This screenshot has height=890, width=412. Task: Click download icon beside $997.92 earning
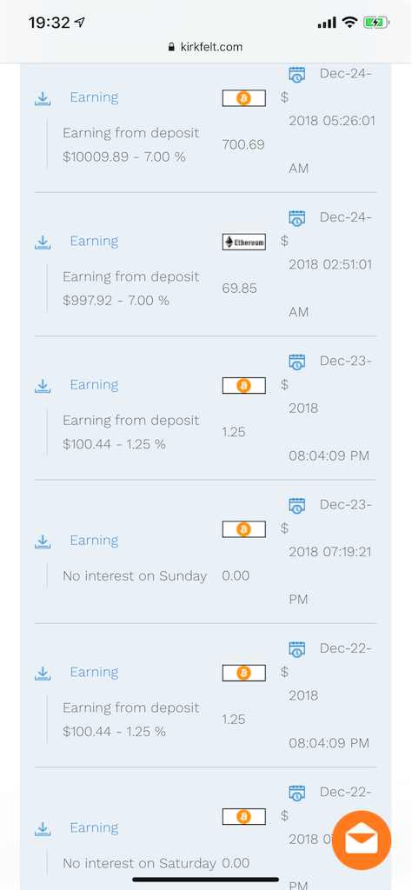point(43,242)
